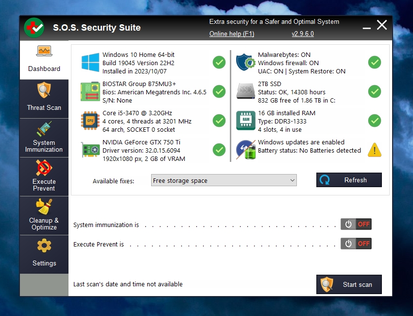The width and height of the screenshot is (413, 316).
Task: Open the System Immunization tab
Action: coord(44,138)
